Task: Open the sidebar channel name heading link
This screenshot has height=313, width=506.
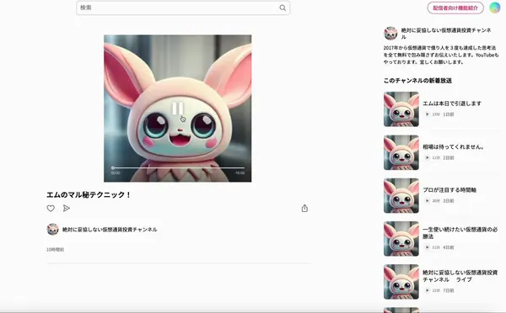Action: (446, 33)
